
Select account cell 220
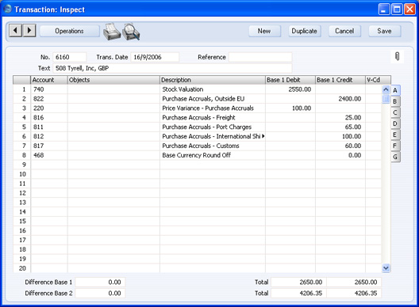pyautogui.click(x=49, y=108)
